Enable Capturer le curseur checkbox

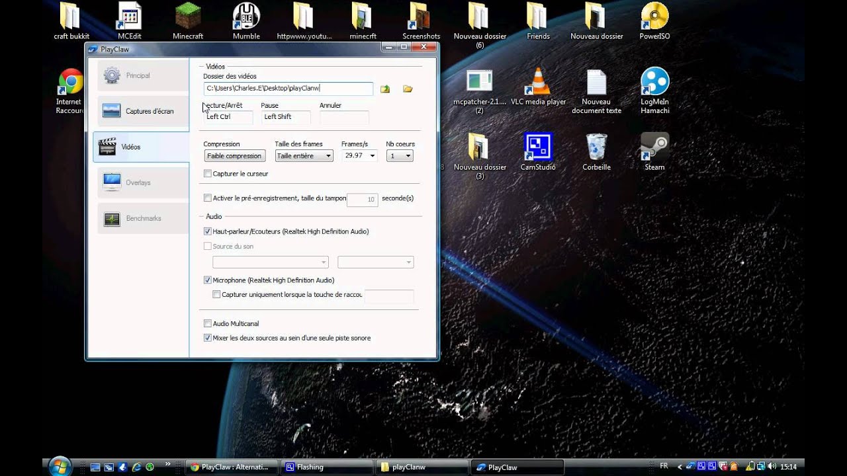[208, 174]
